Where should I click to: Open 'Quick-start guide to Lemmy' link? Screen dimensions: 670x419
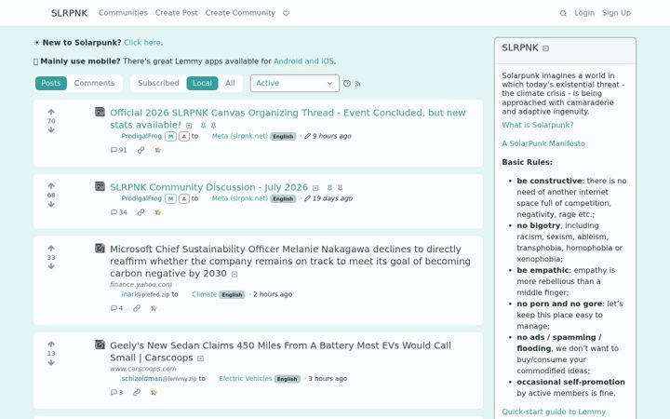point(554,412)
